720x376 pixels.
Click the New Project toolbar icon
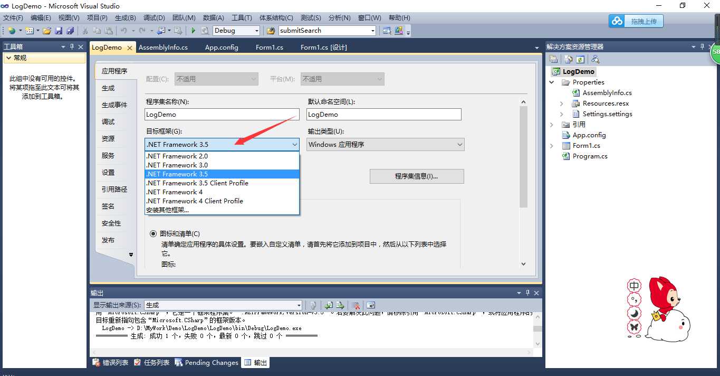[x=12, y=31]
